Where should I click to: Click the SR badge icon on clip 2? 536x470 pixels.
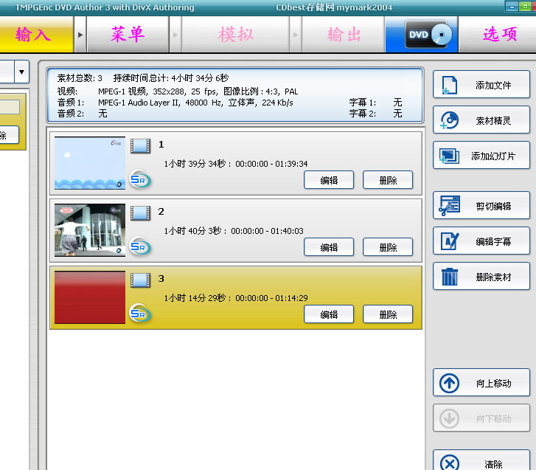(140, 246)
